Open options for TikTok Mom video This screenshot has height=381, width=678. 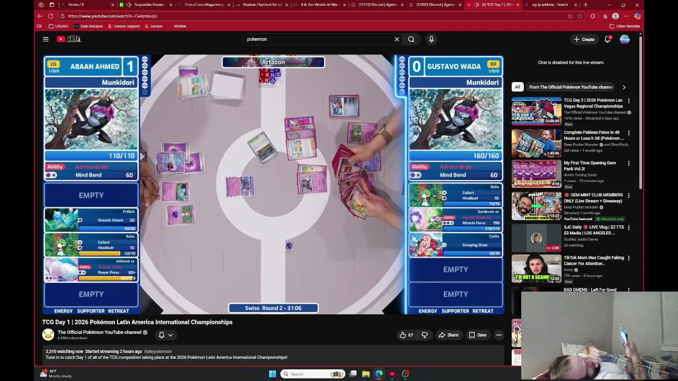629,258
